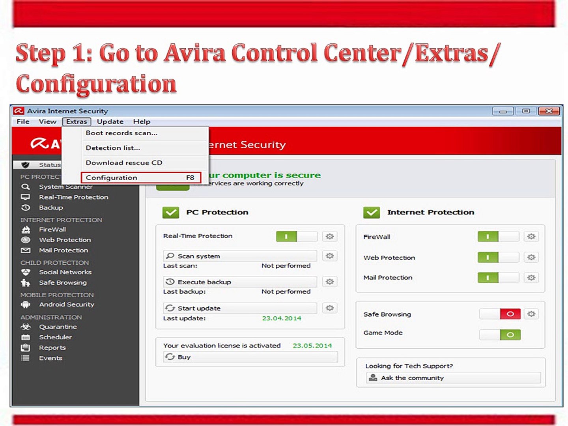
Task: Select Configuration F8 in Extras menu
Action: pos(141,177)
